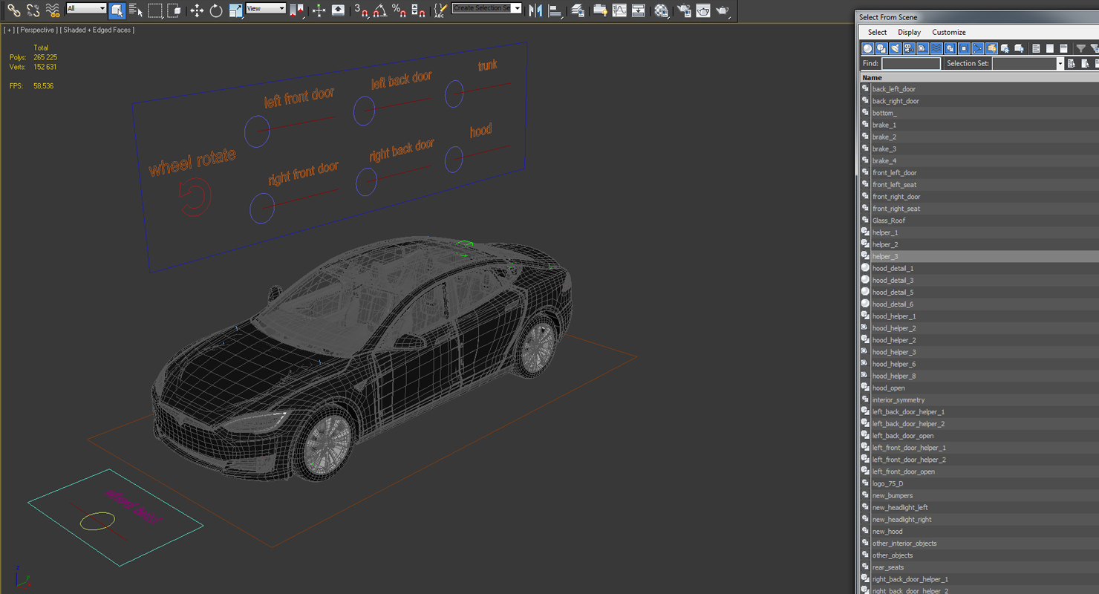Click the Select and Manipulate icon
The width and height of the screenshot is (1099, 594).
tap(319, 10)
